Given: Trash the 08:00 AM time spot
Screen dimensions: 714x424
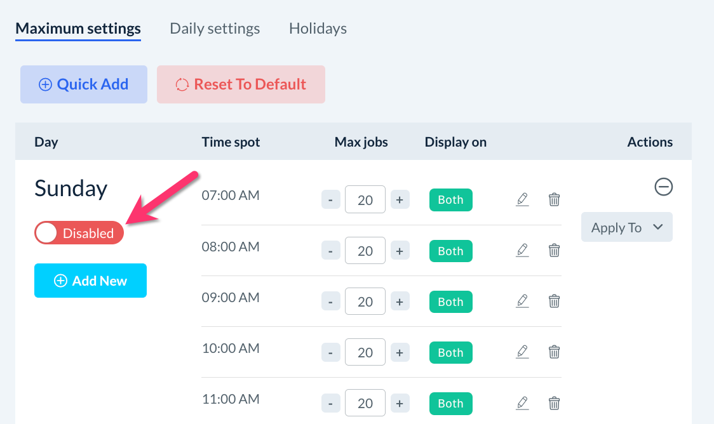Looking at the screenshot, I should pos(554,251).
